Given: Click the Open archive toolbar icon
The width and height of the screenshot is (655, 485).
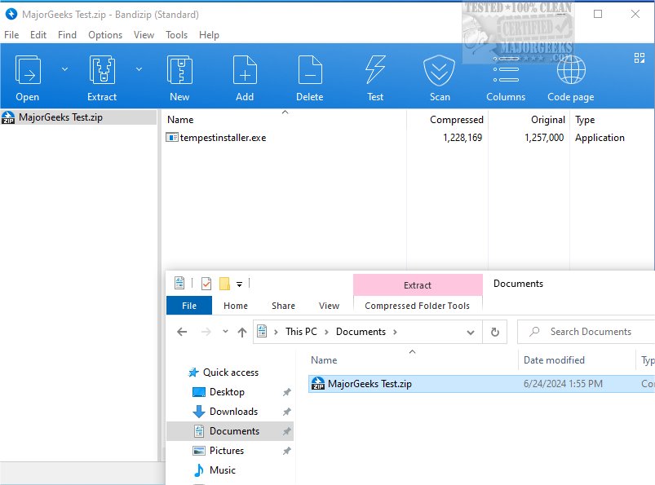Looking at the screenshot, I should pyautogui.click(x=28, y=71).
